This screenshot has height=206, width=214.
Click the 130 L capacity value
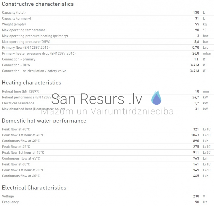tap(199, 13)
